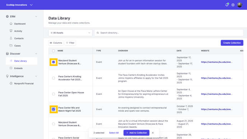
Task: Focus the Search directory field
Action: (x=169, y=33)
